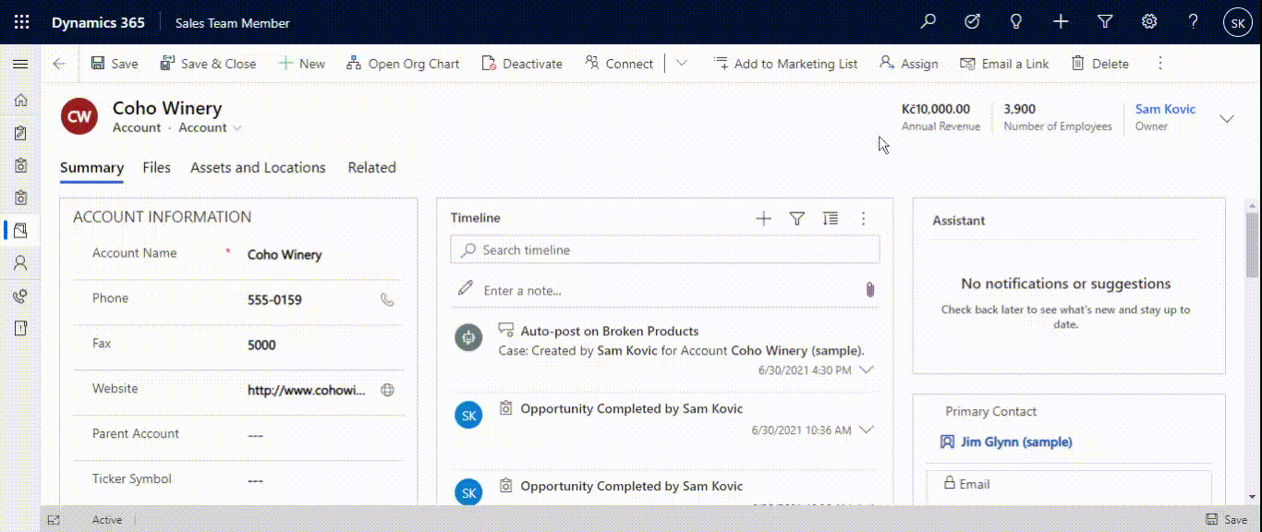Deactivate the account
The image size is (1262, 532).
(x=522, y=64)
